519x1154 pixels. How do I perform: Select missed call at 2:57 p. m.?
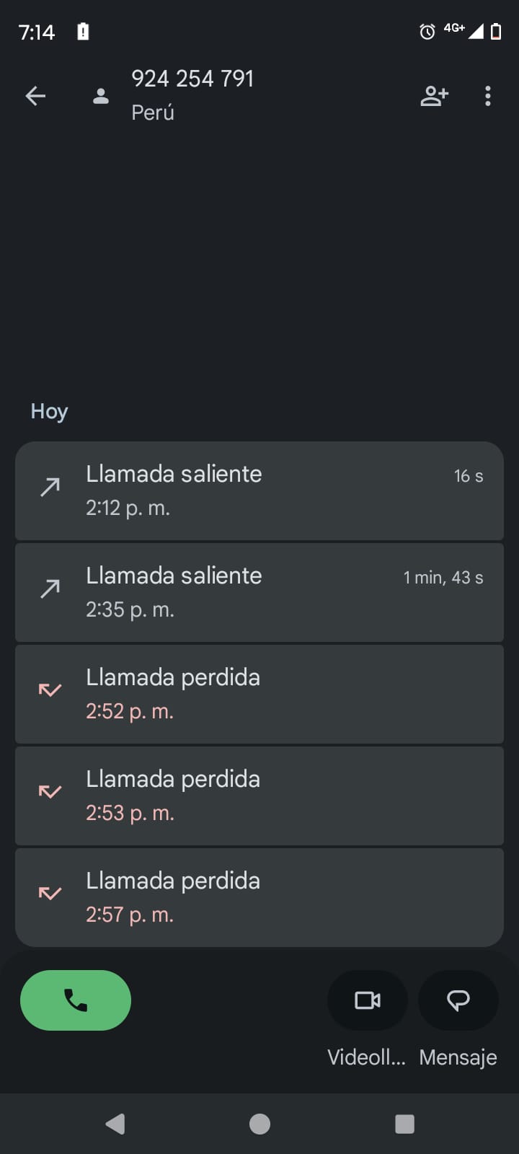click(x=259, y=897)
